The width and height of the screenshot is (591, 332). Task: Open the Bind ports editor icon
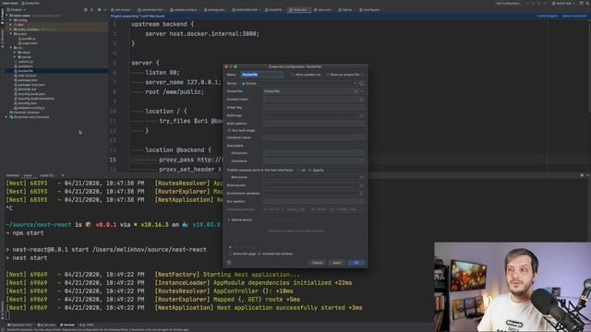click(x=361, y=177)
